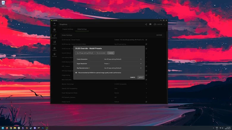
Task: Open the Drivers section in sidebar
Action: click(54, 31)
